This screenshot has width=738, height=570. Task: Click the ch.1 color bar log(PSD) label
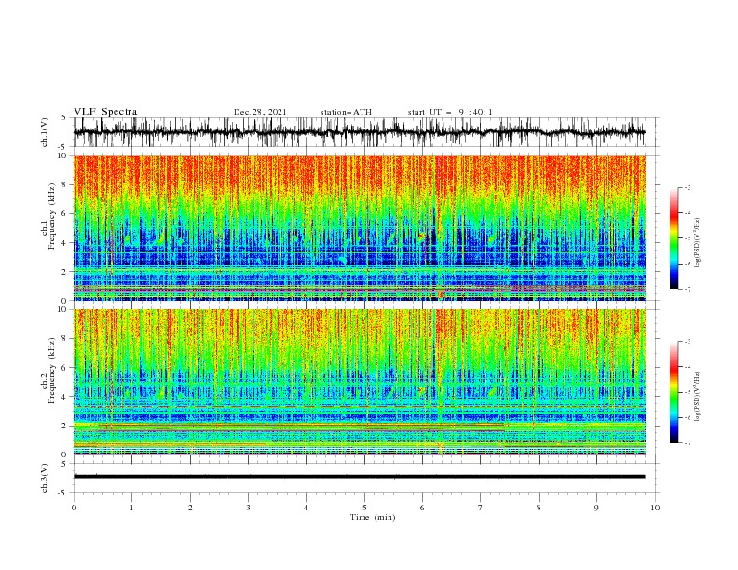tap(697, 243)
